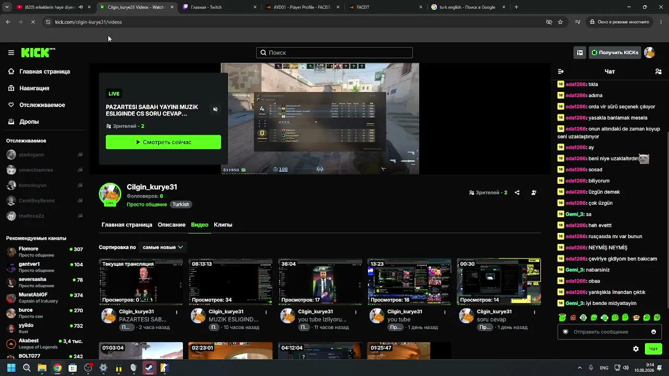Open chat users list icon
This screenshot has height=376, width=669.
pyautogui.click(x=659, y=72)
